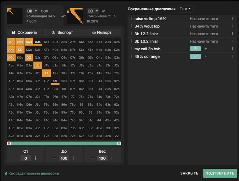
Task: Click the red left slider handle
Action: click(x=9, y=143)
